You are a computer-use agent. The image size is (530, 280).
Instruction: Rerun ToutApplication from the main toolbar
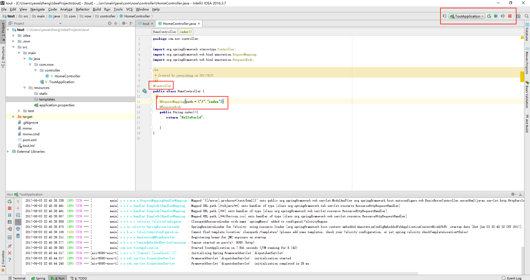pyautogui.click(x=489, y=16)
